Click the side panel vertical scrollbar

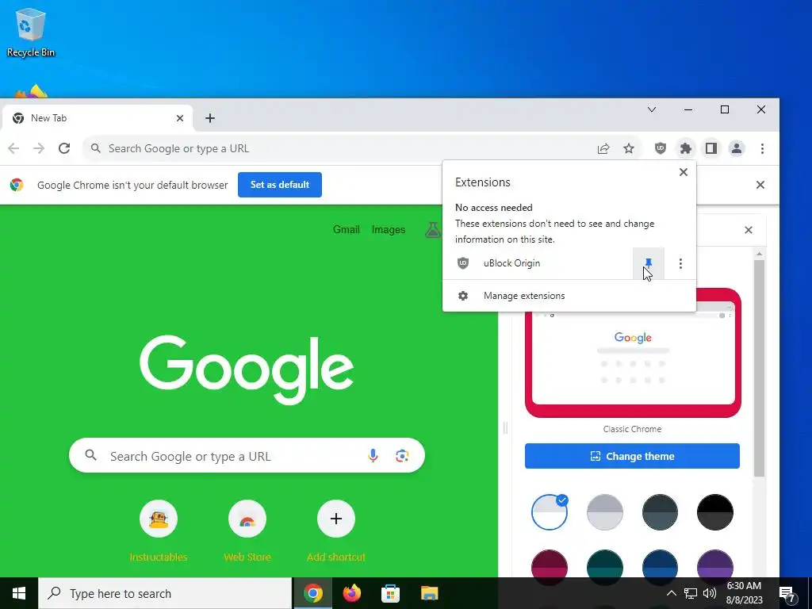[759, 368]
